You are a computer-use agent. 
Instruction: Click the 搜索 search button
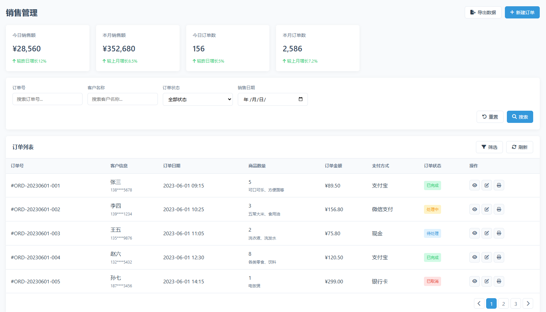[520, 117]
